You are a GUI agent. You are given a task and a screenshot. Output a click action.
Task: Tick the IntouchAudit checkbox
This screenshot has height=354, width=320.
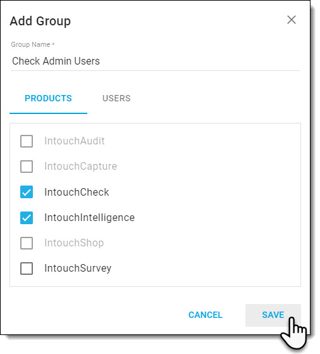(x=27, y=141)
